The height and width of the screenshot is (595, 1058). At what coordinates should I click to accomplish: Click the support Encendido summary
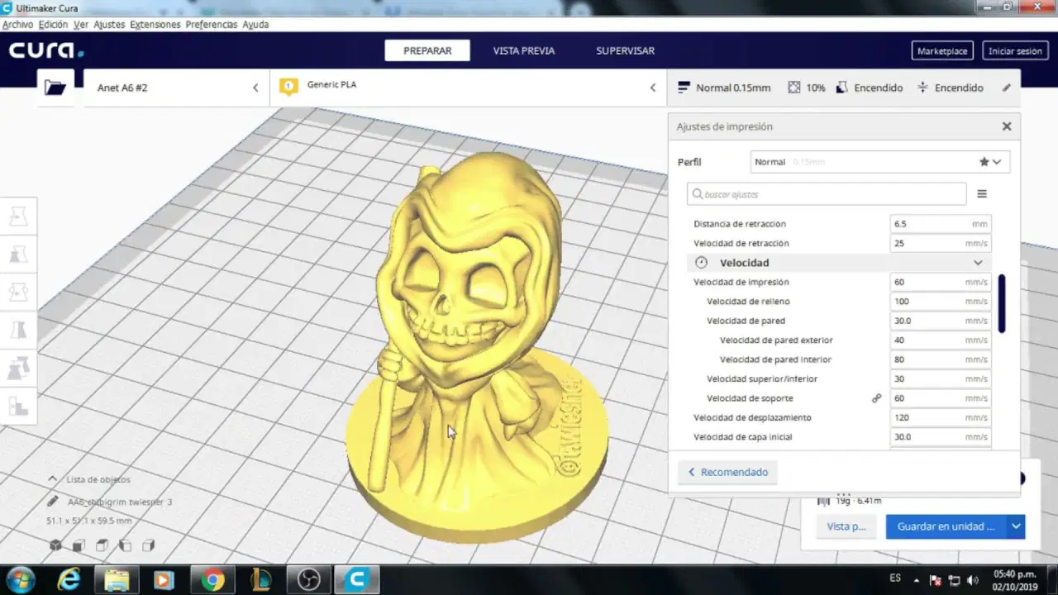coord(870,88)
